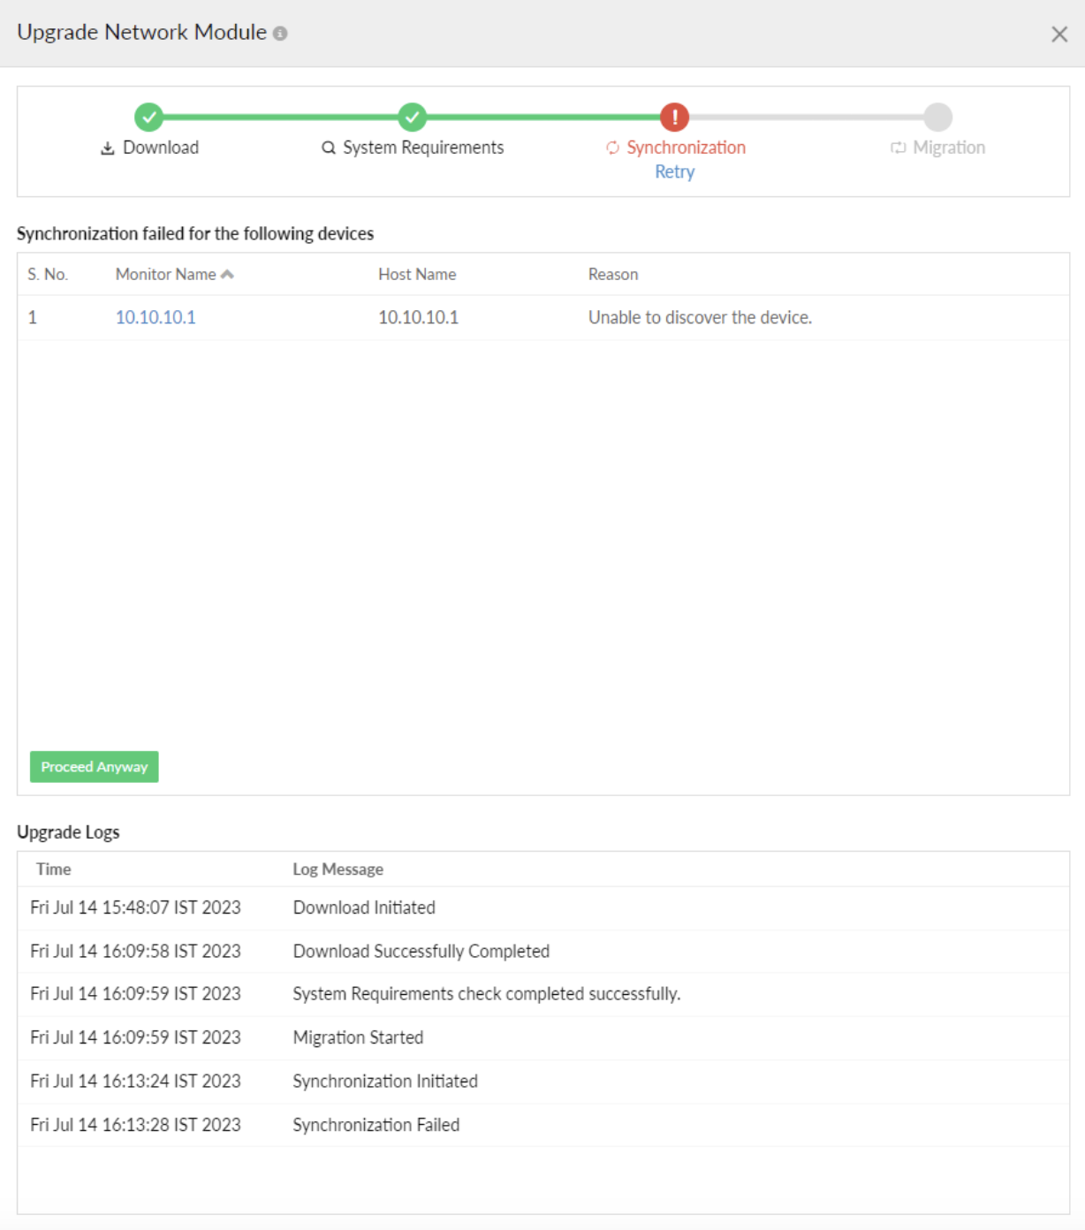Click the System Requirements step checkmark

pos(412,117)
